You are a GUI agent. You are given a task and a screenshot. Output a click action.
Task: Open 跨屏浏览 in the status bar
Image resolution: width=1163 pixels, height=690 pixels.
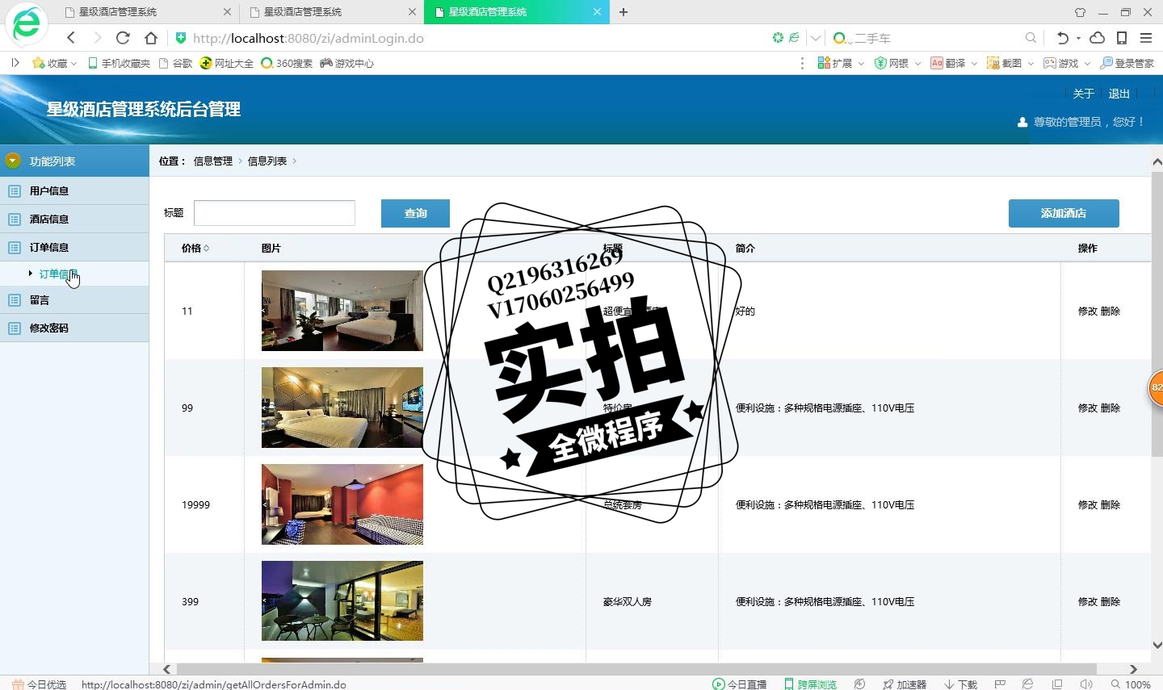pyautogui.click(x=810, y=684)
